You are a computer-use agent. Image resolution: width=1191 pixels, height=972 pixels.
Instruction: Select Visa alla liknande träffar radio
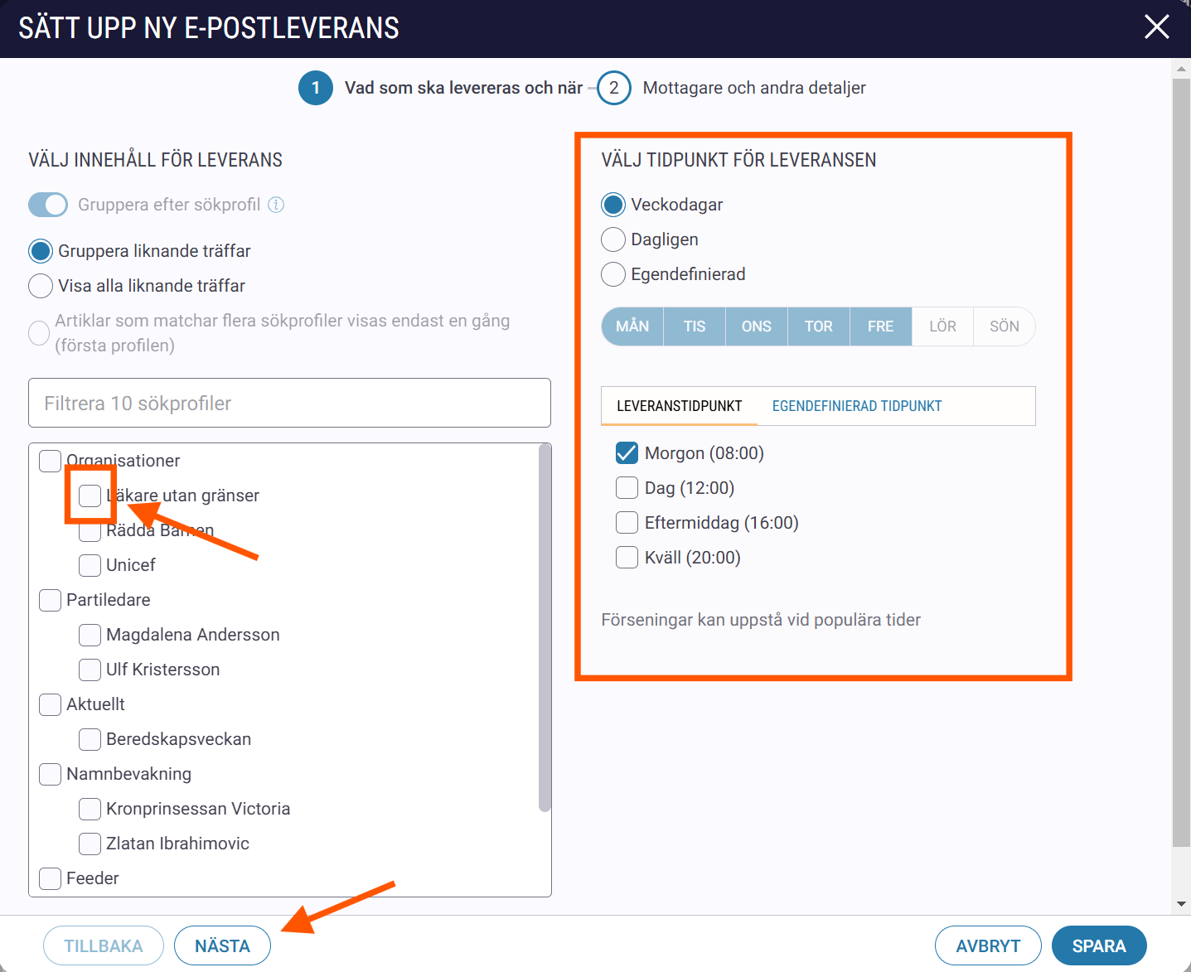(x=41, y=286)
